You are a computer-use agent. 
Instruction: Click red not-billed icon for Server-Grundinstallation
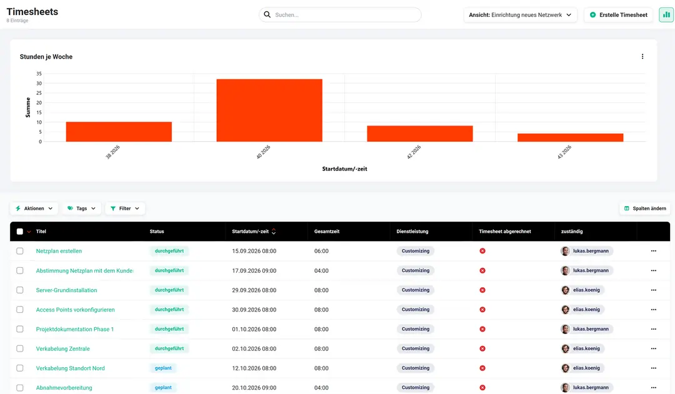482,290
